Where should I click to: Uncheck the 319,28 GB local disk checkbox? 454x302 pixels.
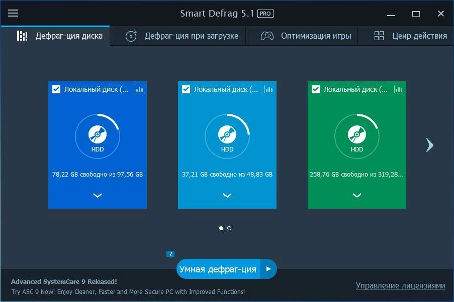pos(316,89)
